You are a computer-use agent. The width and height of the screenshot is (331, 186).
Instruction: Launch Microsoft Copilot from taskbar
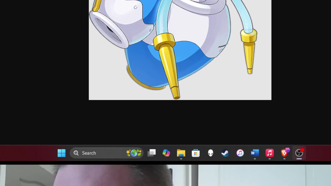tap(166, 153)
